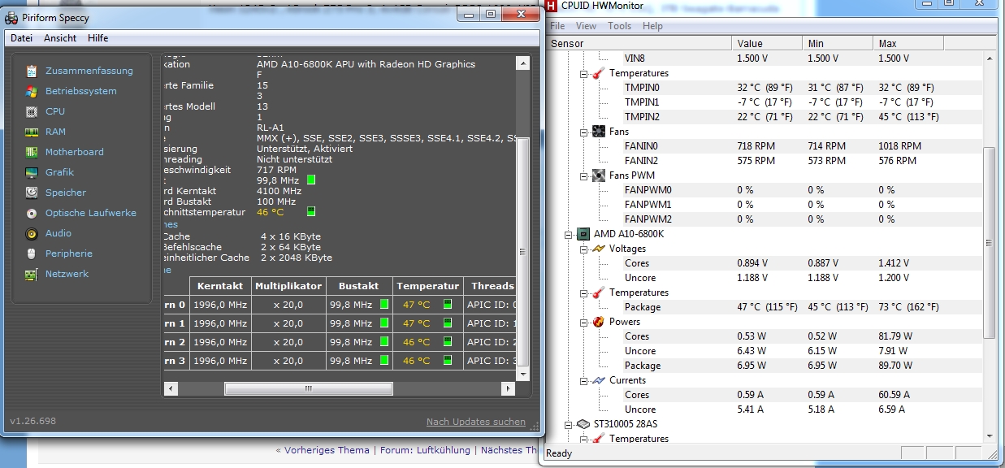Click Speccy horizontal scrollbar thumb
Viewport: 1005px width, 468px height.
(x=308, y=389)
